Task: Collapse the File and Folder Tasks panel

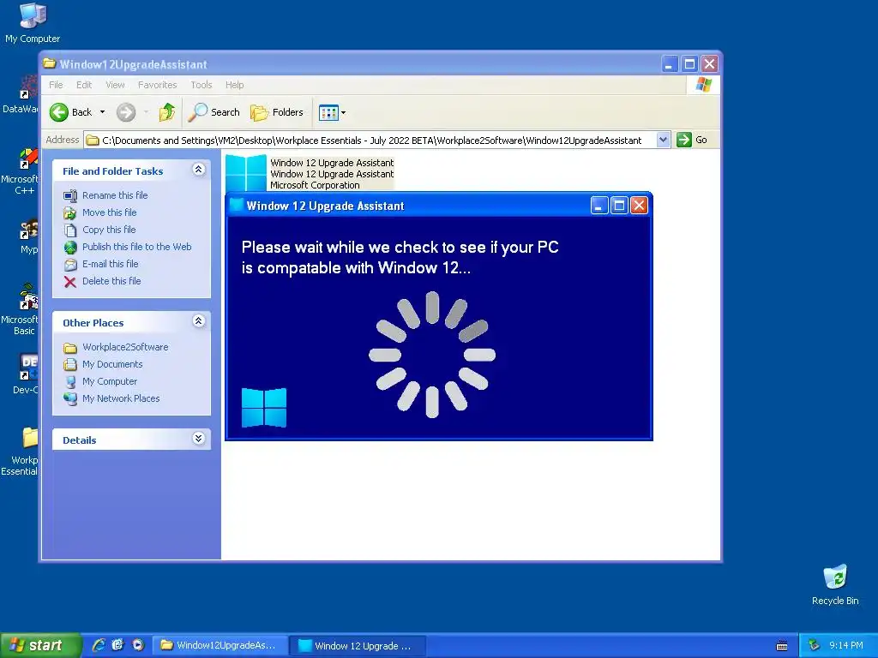Action: (198, 170)
